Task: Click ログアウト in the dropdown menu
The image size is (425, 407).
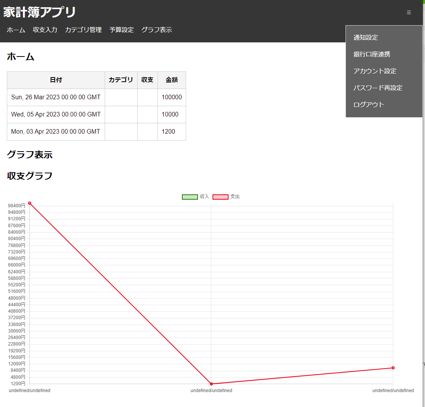Action: 368,105
